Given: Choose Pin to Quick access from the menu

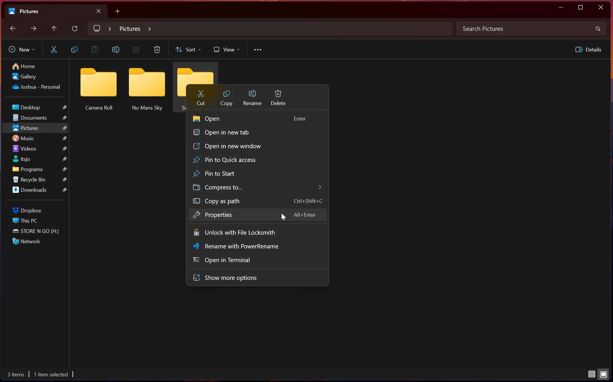Looking at the screenshot, I should coord(230,160).
